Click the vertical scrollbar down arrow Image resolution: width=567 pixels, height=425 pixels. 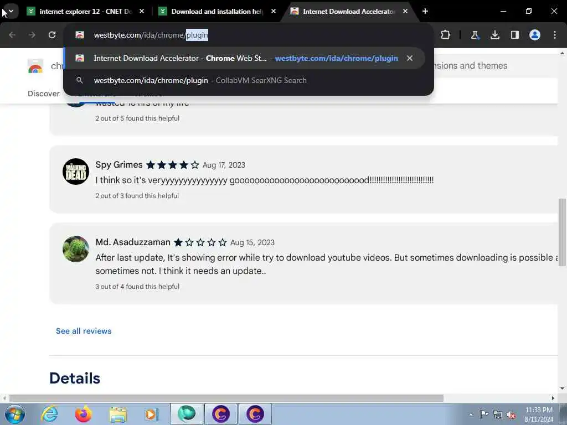tap(562, 388)
